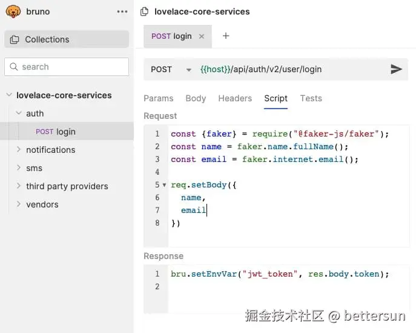This screenshot has height=333, width=416.
Task: Click the Collections icon in the sidebar
Action: coord(15,39)
